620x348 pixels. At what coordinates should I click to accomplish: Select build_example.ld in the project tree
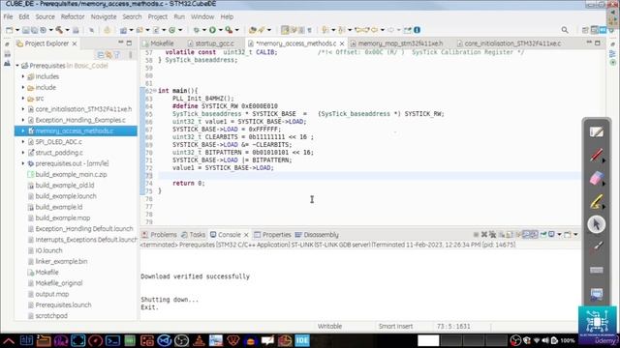58,207
